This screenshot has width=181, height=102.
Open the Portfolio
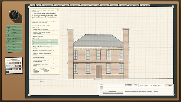tap(153, 85)
